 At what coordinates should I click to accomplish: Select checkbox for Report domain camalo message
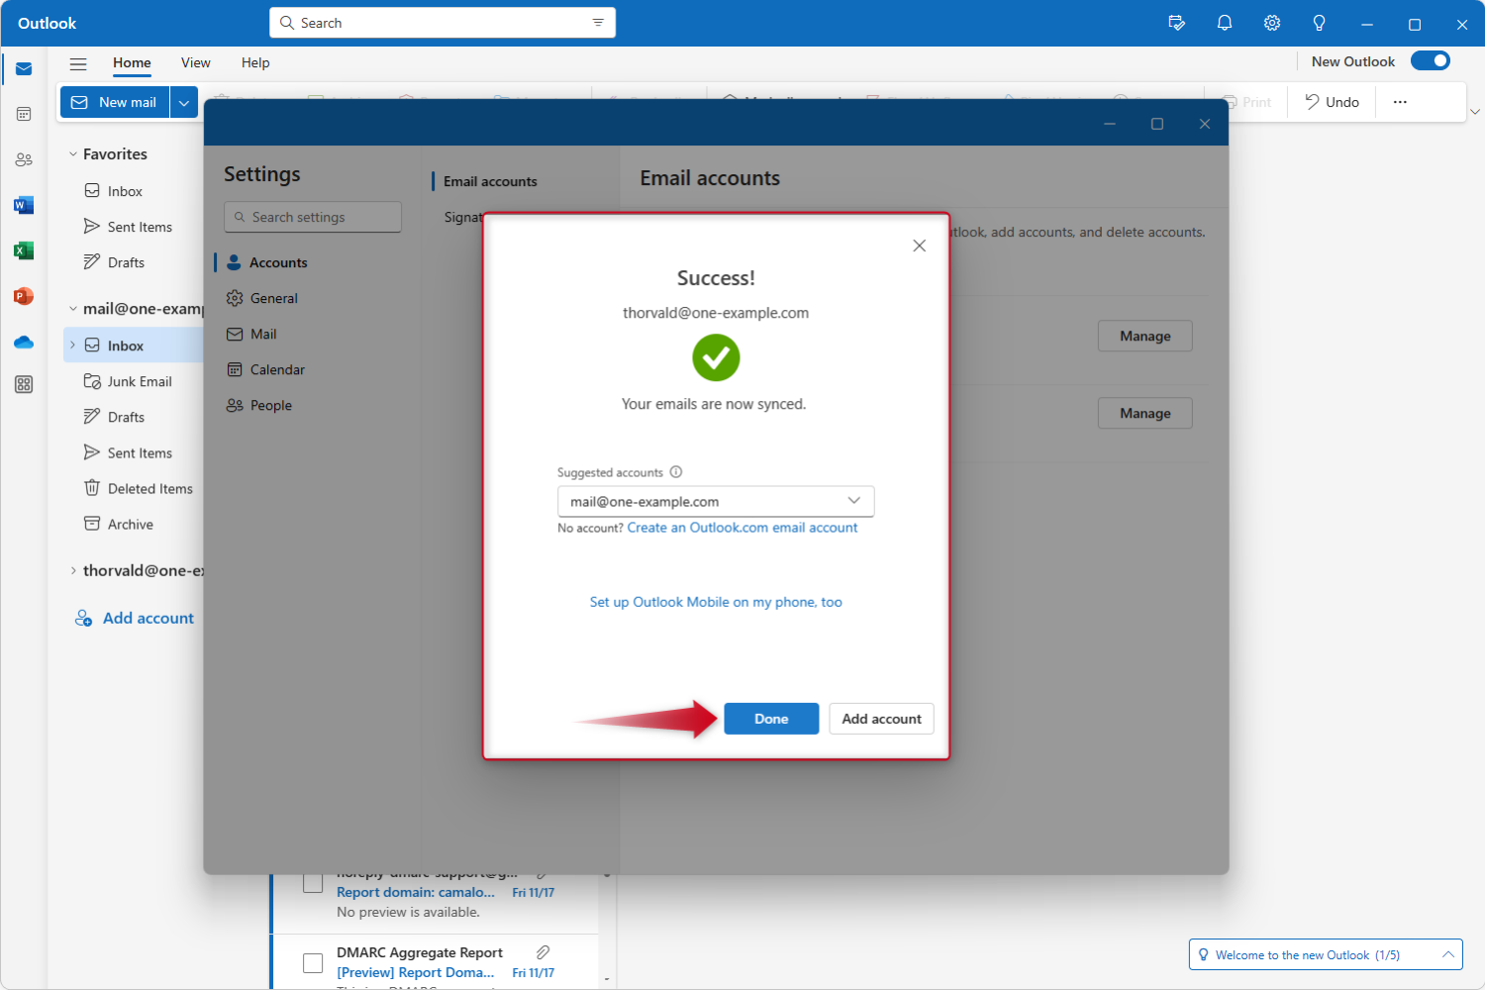[313, 883]
